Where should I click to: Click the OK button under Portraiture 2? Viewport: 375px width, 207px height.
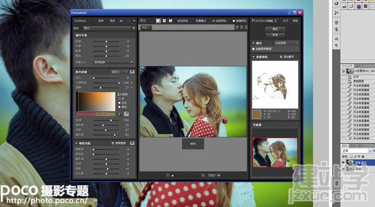(275, 29)
